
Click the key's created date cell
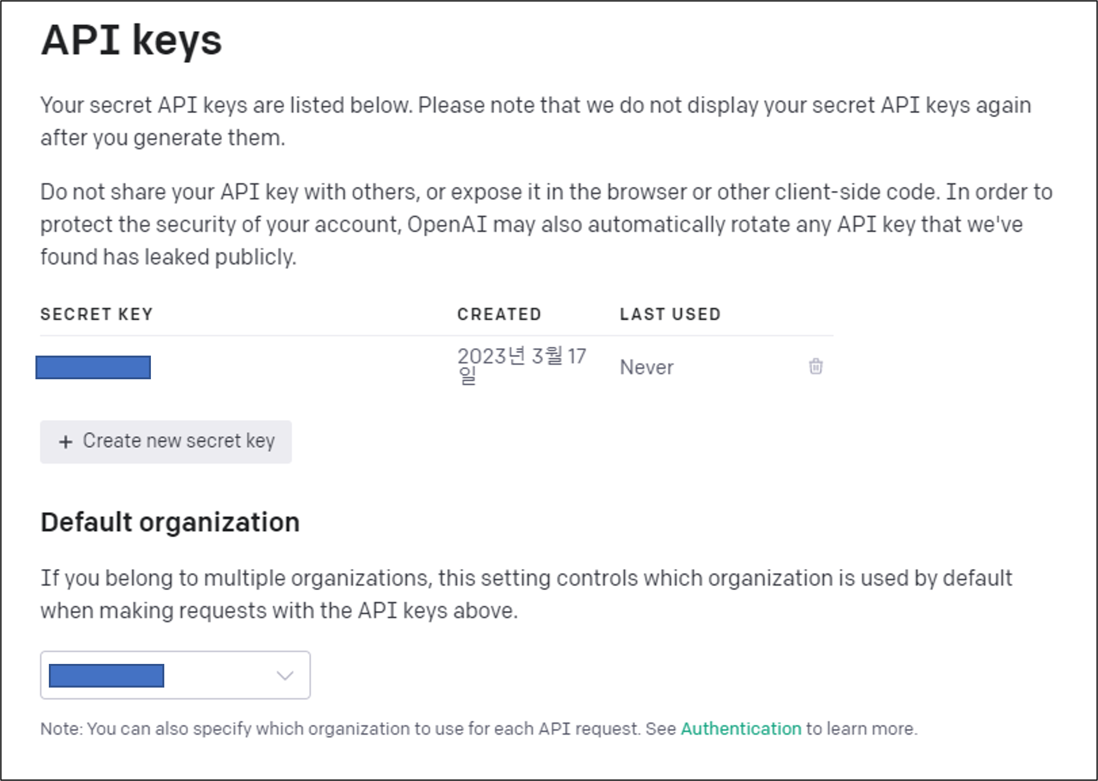[x=521, y=365]
